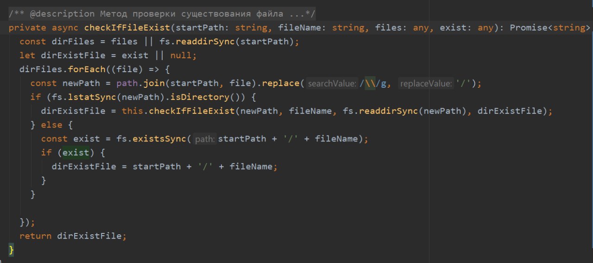Click the "else" keyword
Viewport: 593px width, 263px height.
coord(52,125)
